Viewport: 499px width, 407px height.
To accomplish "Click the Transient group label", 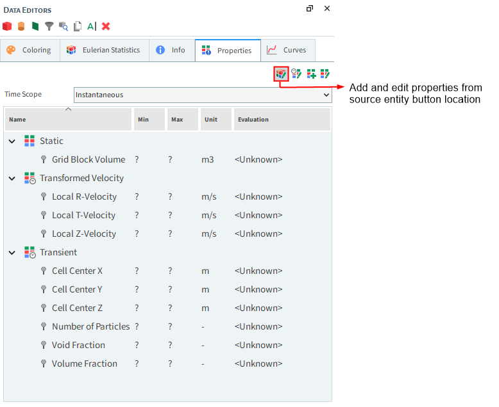I will 58,252.
